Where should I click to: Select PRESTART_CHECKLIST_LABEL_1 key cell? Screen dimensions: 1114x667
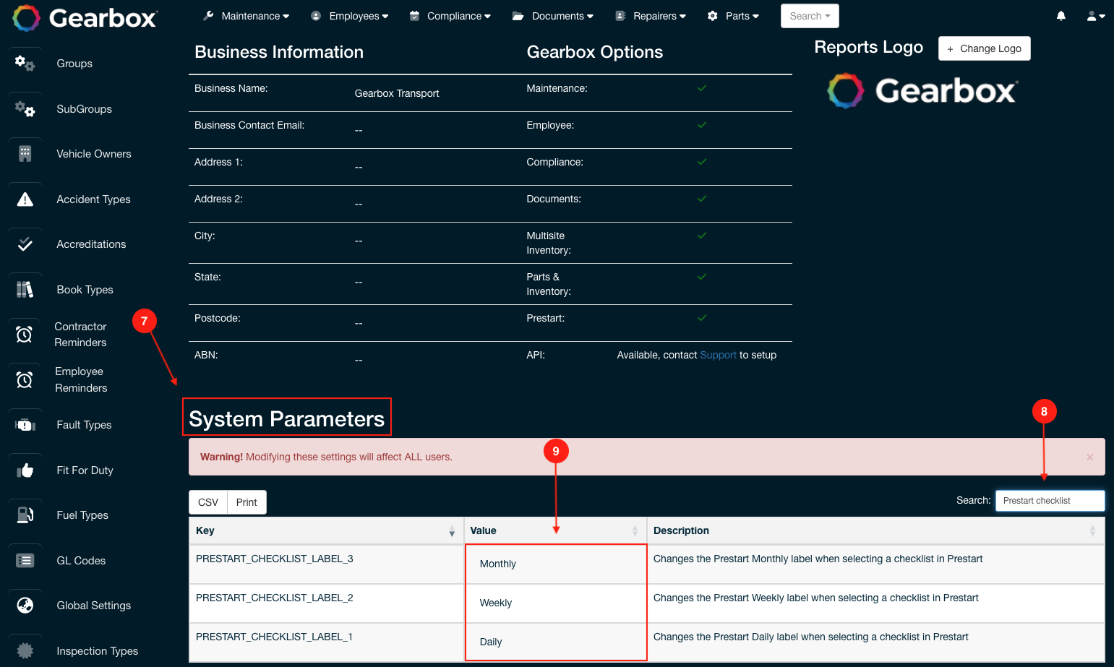(x=326, y=642)
